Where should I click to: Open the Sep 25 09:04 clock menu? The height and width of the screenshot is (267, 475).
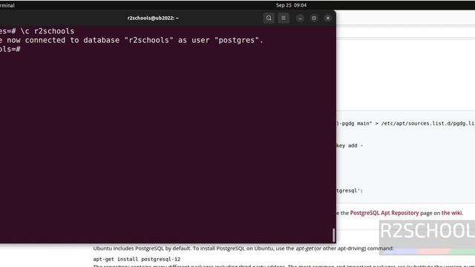[291, 5]
